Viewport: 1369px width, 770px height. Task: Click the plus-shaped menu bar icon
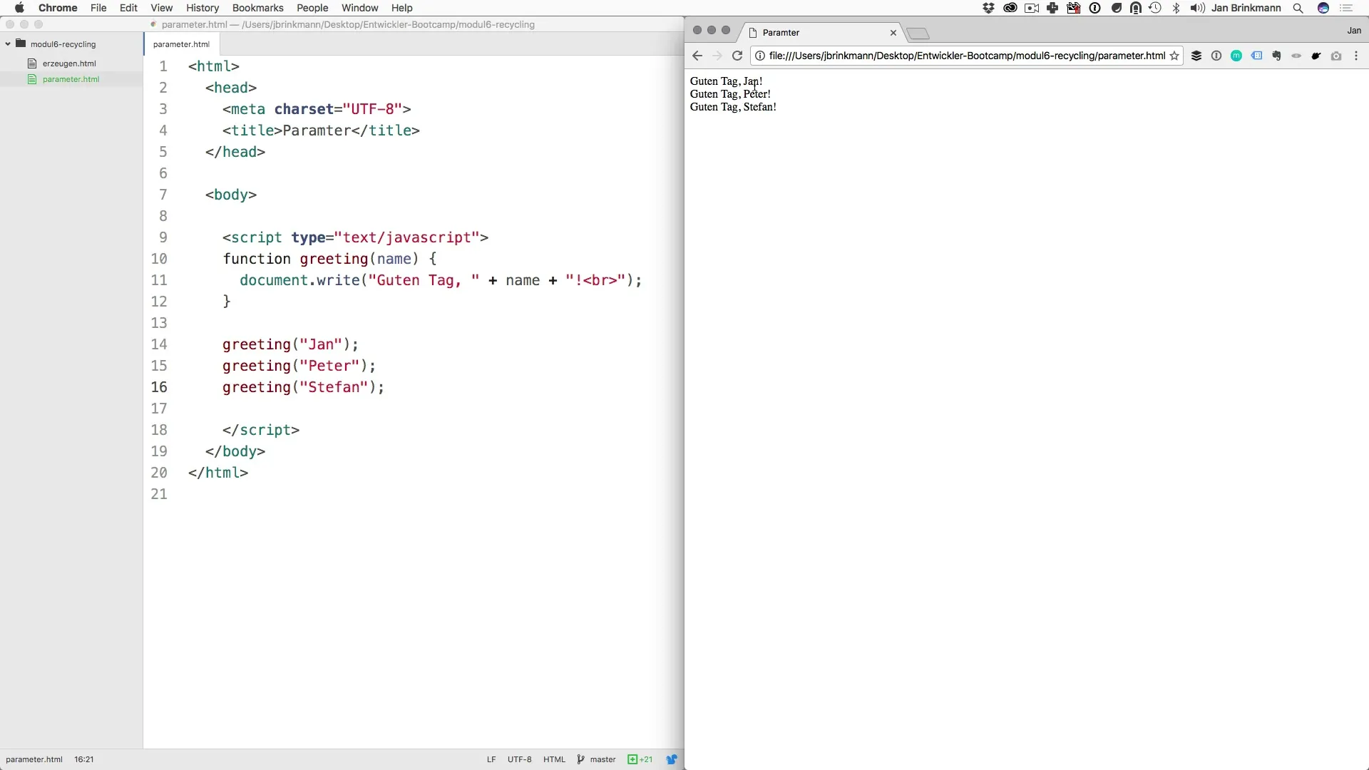coord(1052,8)
